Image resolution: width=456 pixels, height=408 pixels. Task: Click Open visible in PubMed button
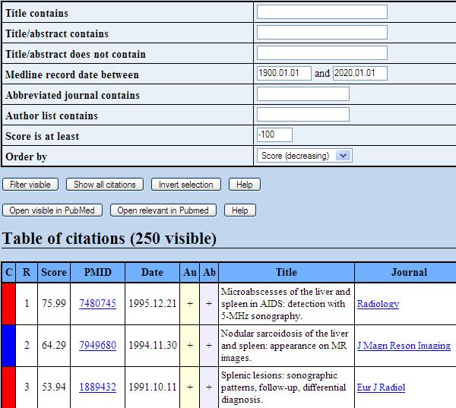[52, 210]
